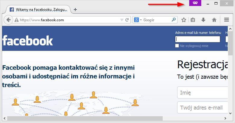Image resolution: width=235 pixels, height=123 pixels.
Task: Maximize the Firefox window
Action: click(x=216, y=3)
